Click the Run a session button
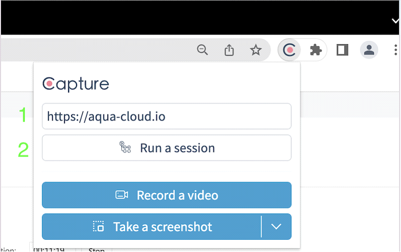 [x=166, y=148]
